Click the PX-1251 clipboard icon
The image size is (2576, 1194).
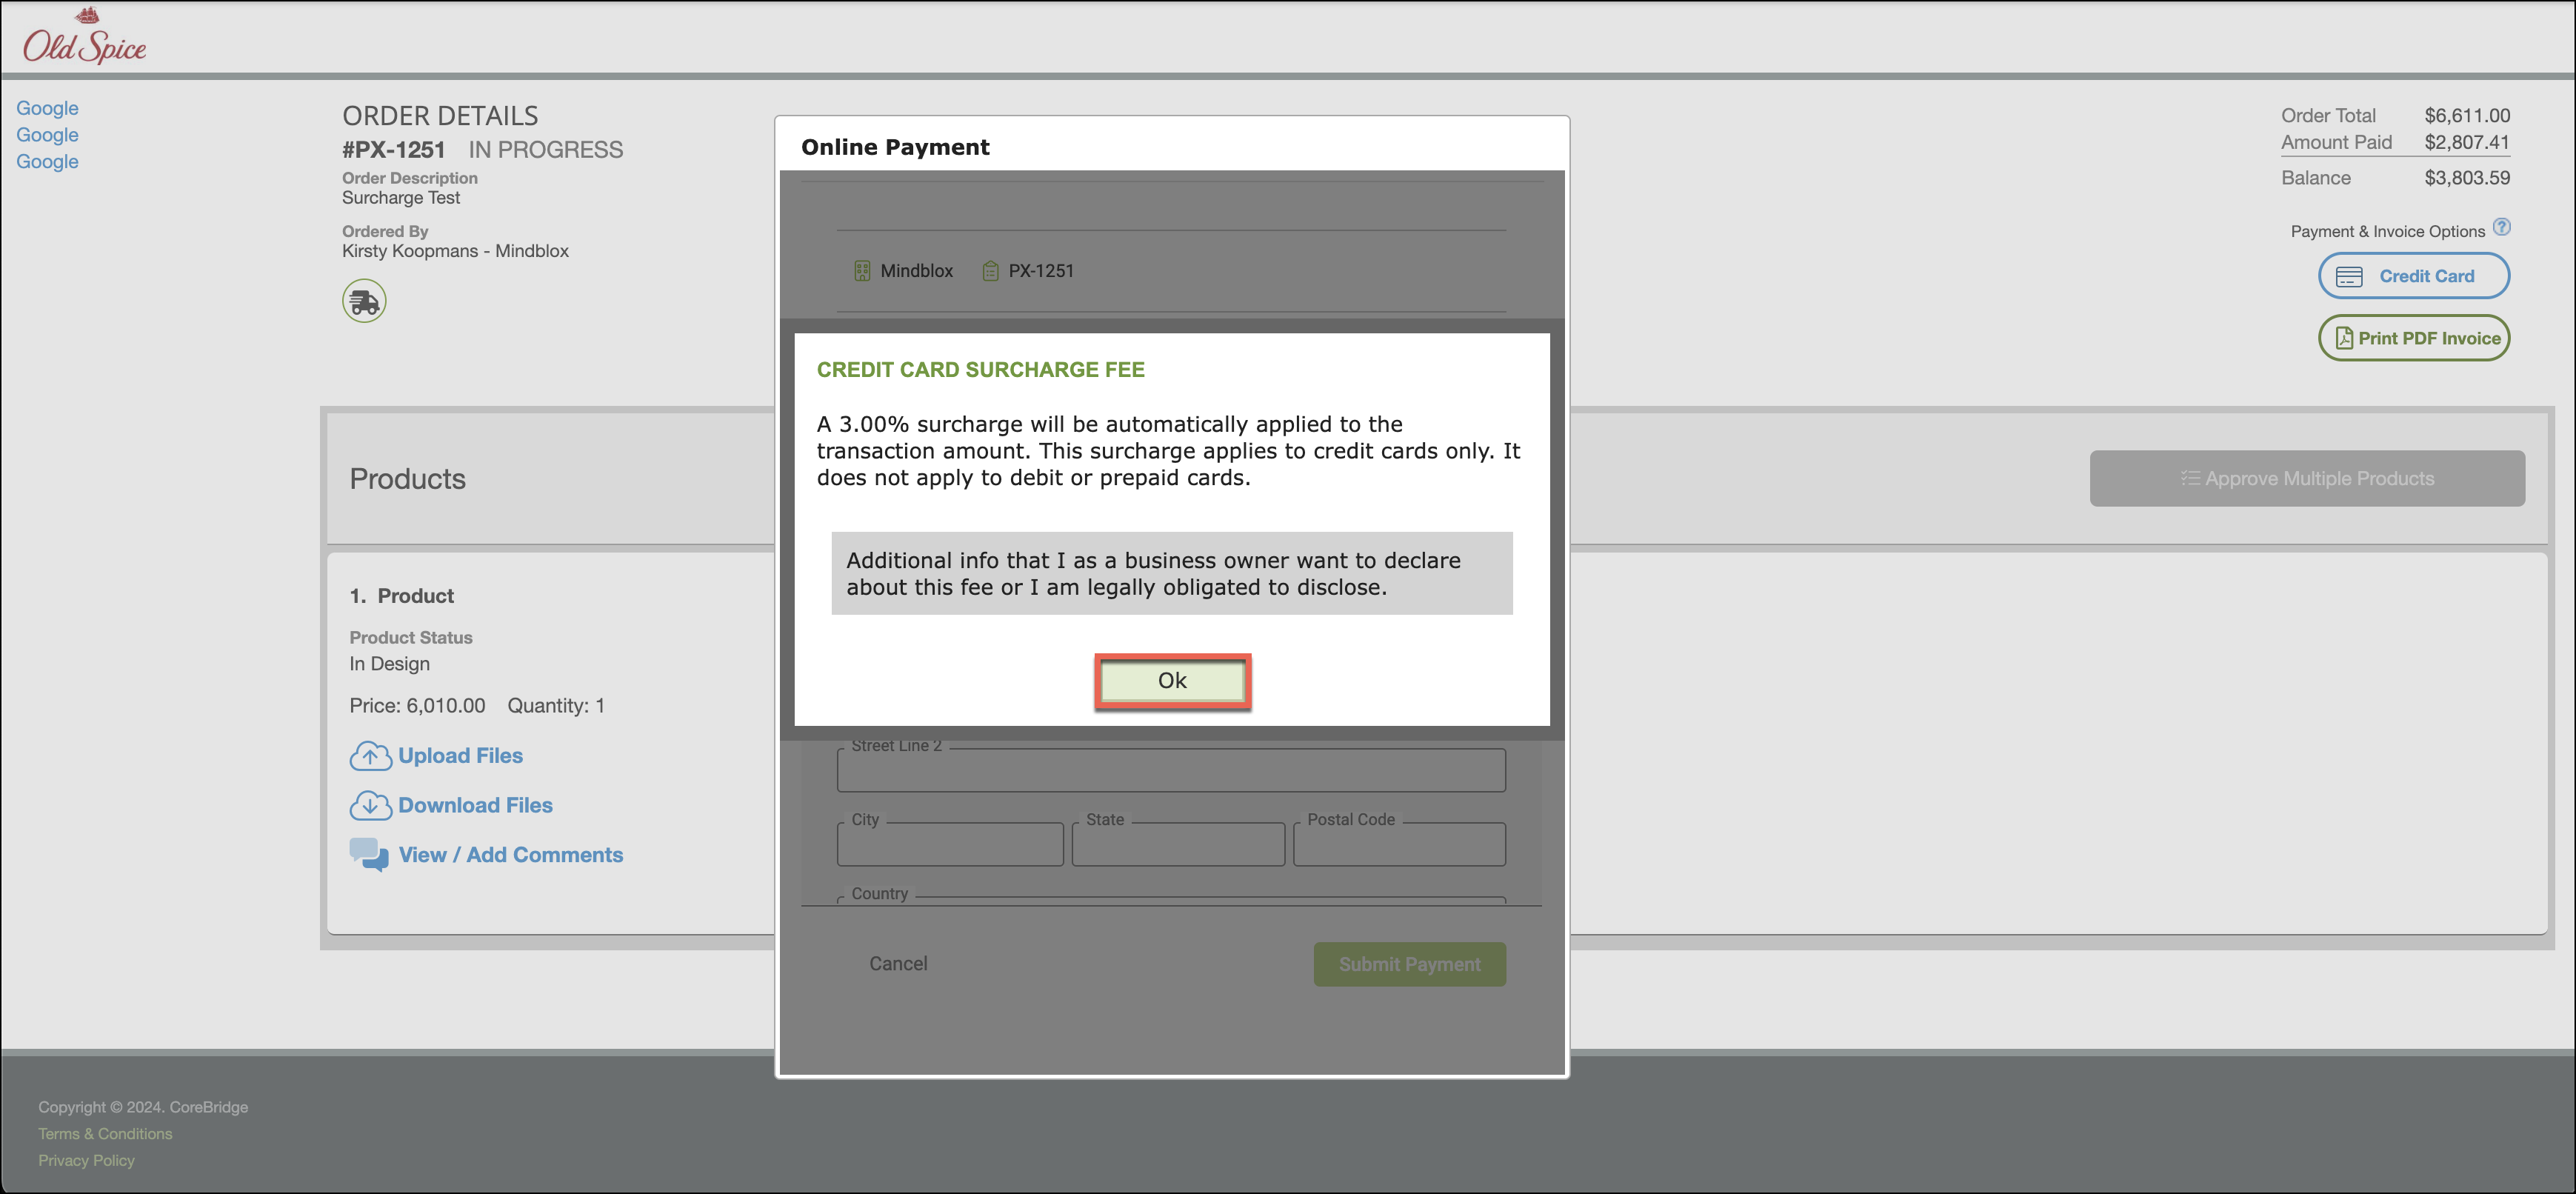990,271
